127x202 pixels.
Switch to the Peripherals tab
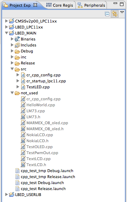(x=91, y=5)
